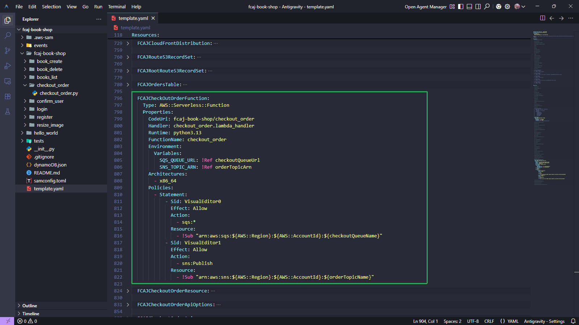579x325 pixels.
Task: Toggle primary side bar visibility
Action: coord(461,7)
